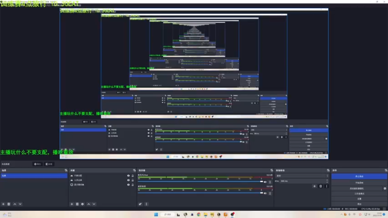Open the 淡变 transition type dropdown
Image resolution: width=388 pixels, height=218 pixels.
[302, 176]
